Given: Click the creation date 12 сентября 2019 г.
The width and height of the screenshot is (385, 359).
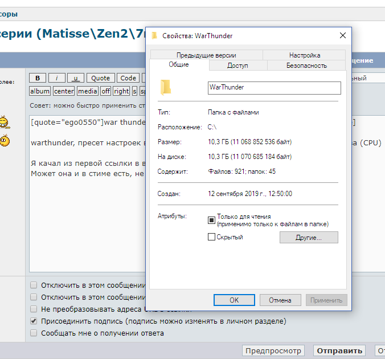Looking at the screenshot, I should tap(237, 194).
